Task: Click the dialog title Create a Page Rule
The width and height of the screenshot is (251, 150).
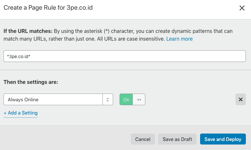Action: [x=48, y=8]
